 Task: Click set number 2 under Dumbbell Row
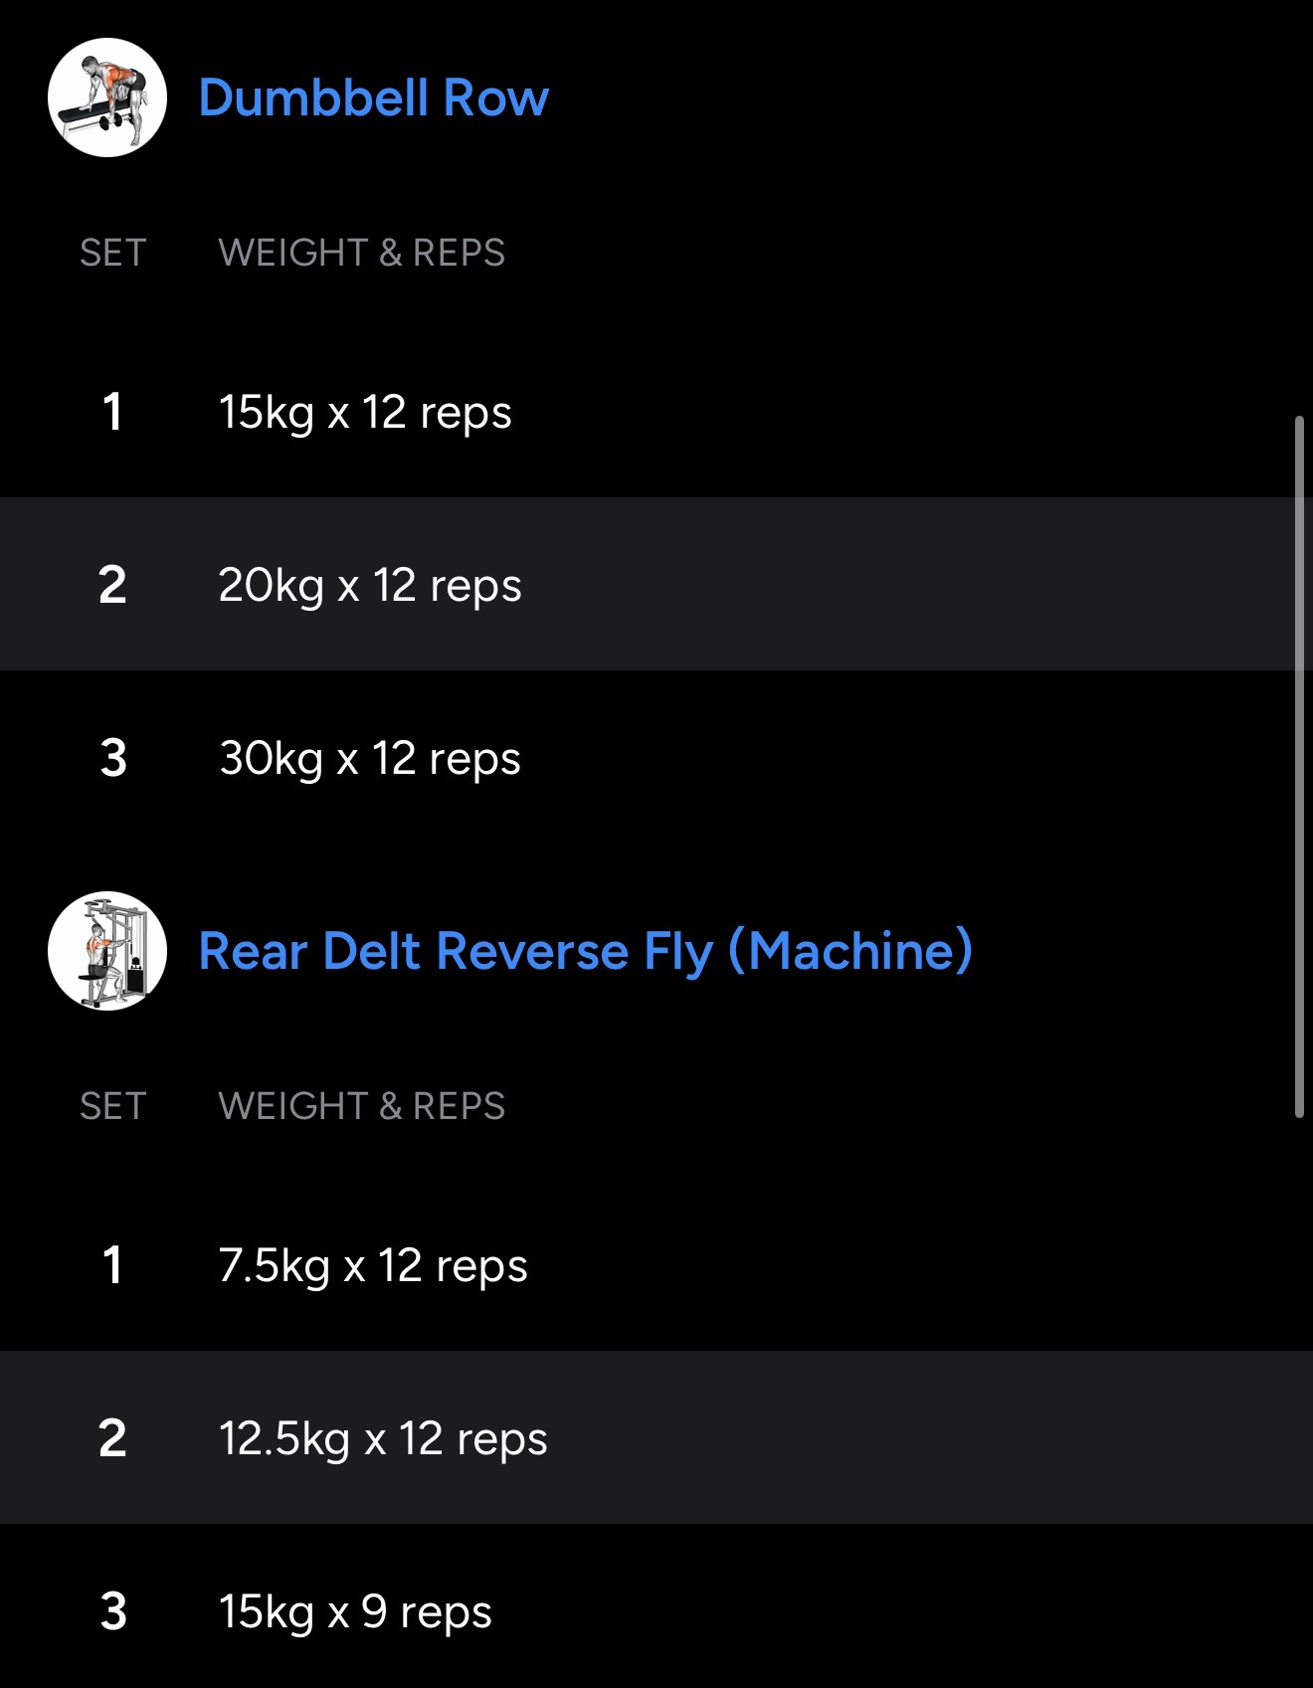pos(113,585)
